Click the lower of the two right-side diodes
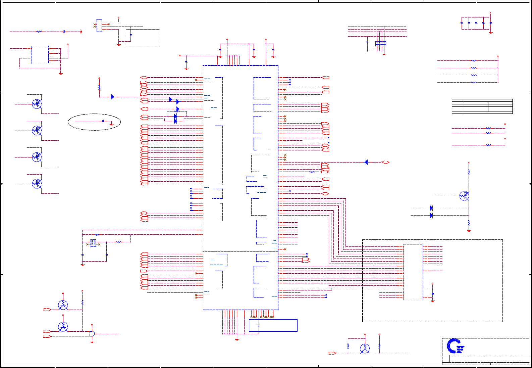 tap(431, 216)
